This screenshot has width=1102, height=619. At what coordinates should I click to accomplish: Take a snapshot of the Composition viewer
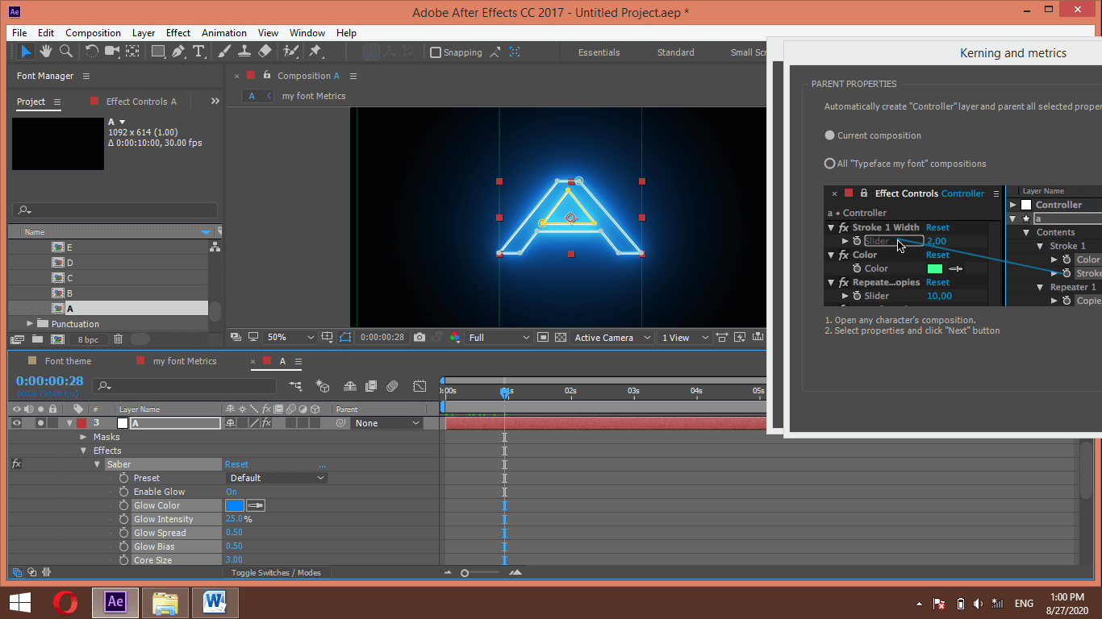tap(419, 337)
